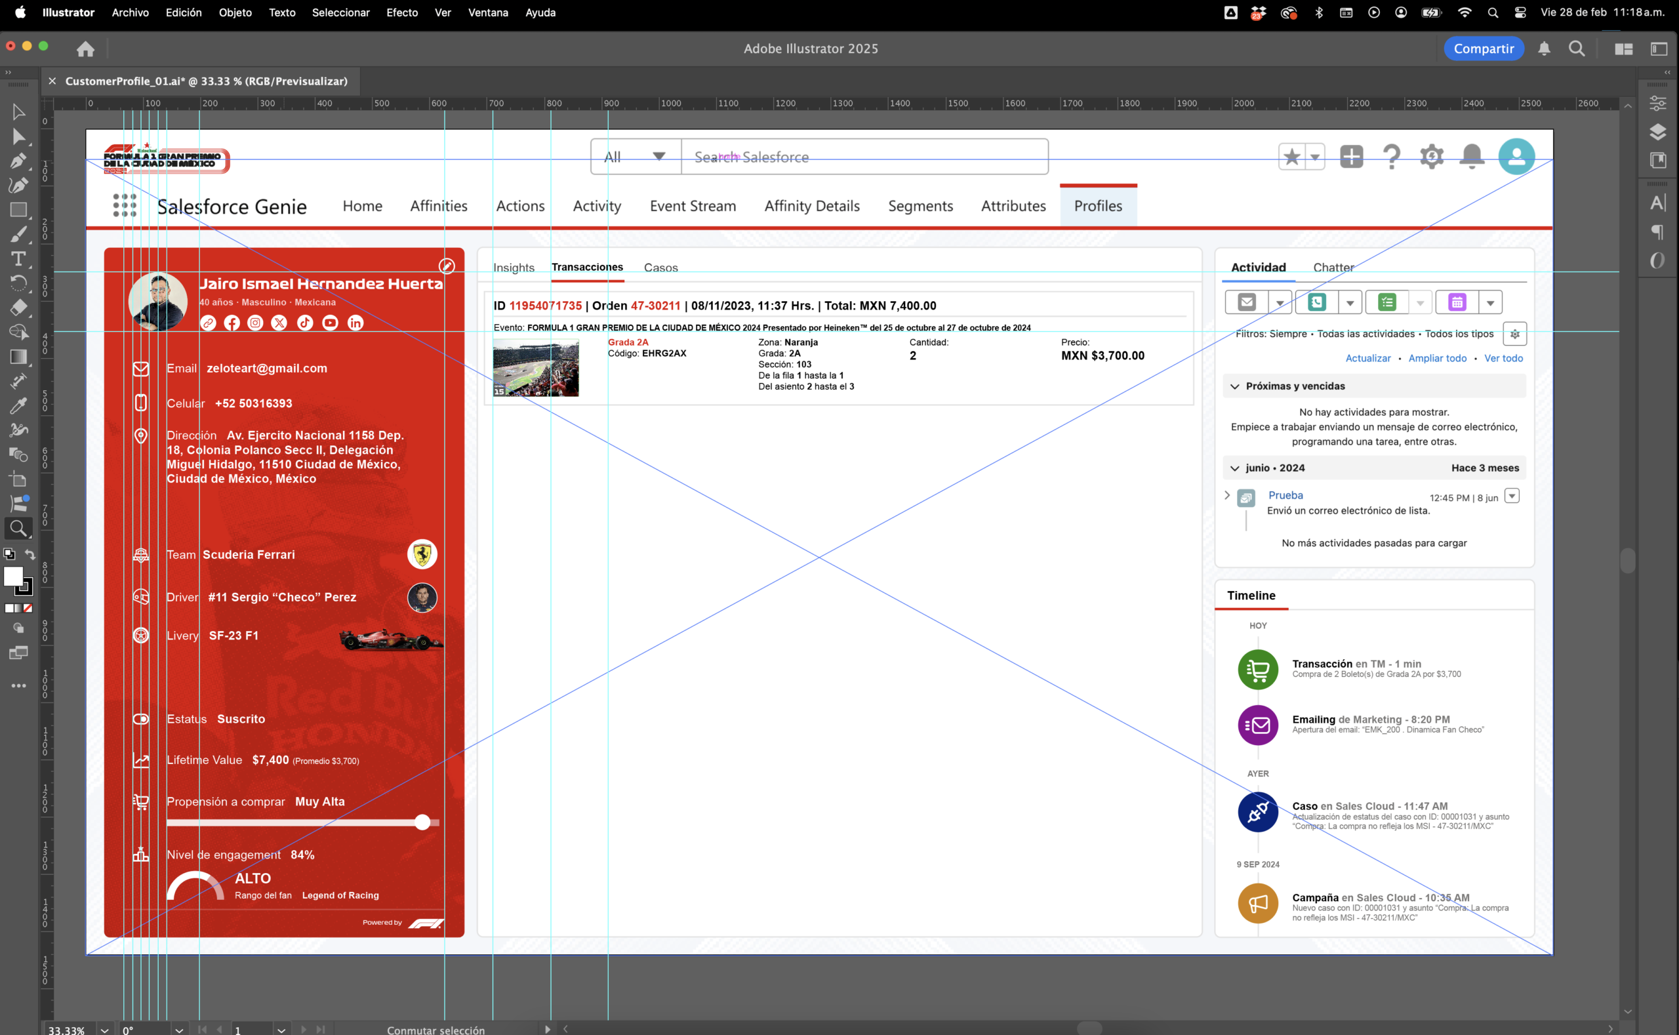The height and width of the screenshot is (1035, 1679).
Task: Open the Layers panel icon
Action: [1657, 131]
